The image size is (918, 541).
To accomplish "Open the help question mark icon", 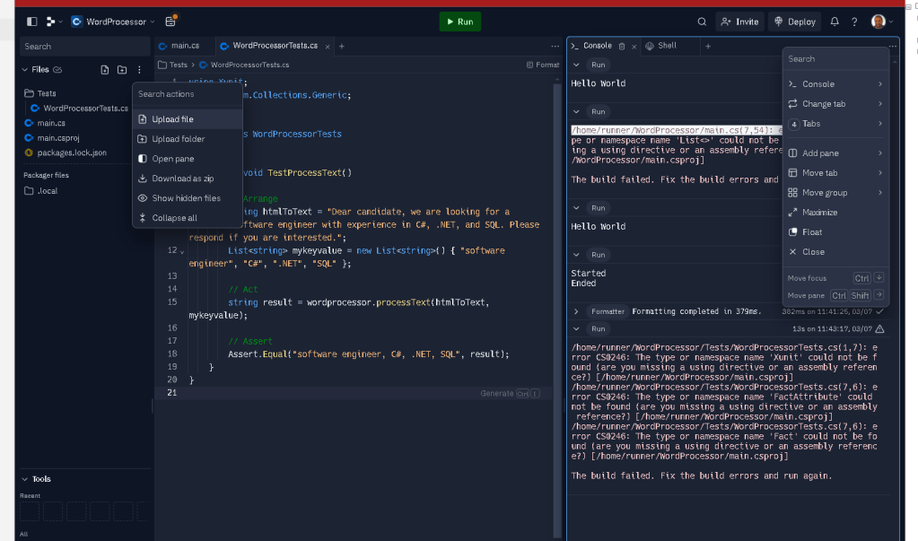I will (x=854, y=22).
